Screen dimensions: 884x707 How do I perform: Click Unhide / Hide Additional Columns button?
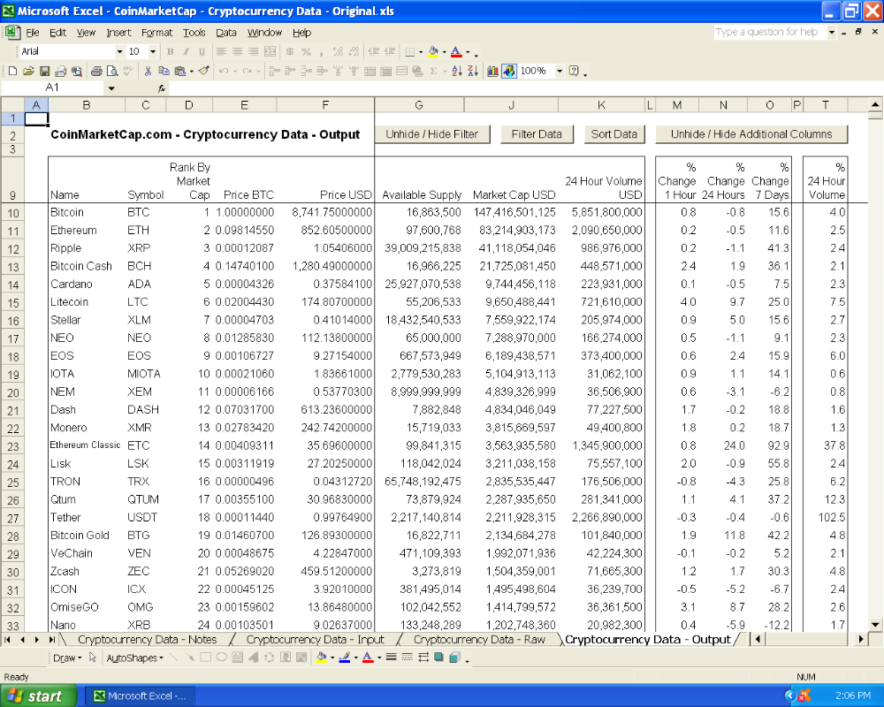pos(751,134)
